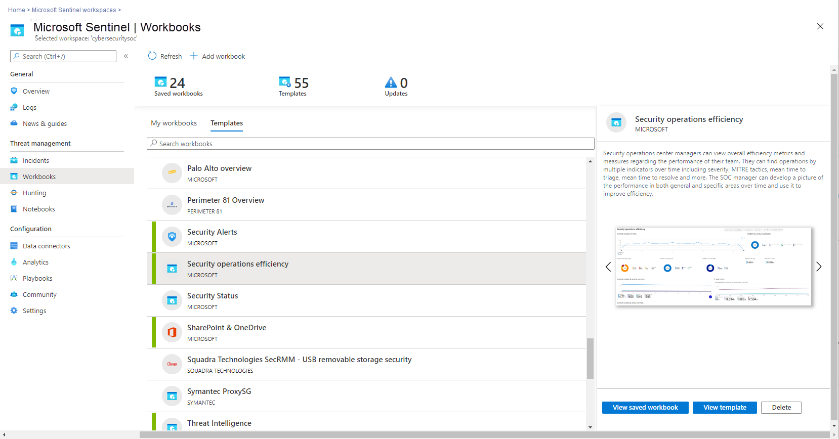Viewport: 839px width, 439px height.
Task: Show next preview image arrow
Action: point(819,267)
